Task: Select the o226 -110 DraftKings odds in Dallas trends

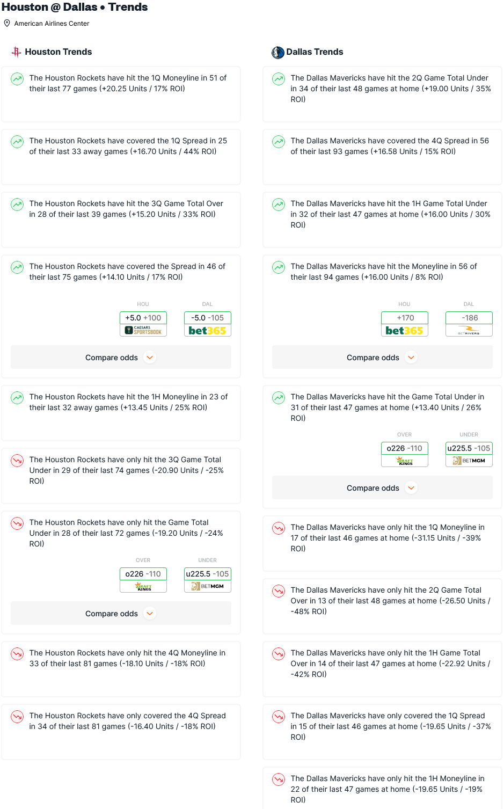Action: (405, 455)
